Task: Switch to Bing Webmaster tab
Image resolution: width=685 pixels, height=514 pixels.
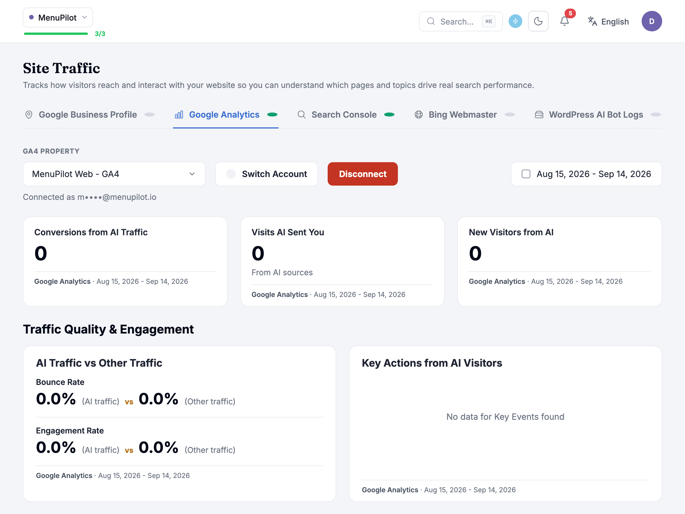Action: pyautogui.click(x=464, y=115)
